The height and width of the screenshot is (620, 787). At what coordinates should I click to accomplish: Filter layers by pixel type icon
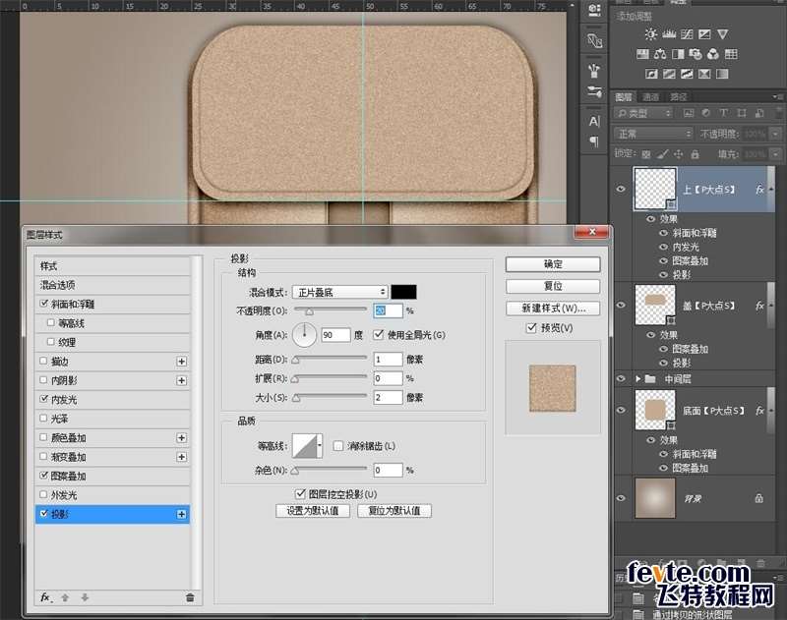(x=688, y=113)
